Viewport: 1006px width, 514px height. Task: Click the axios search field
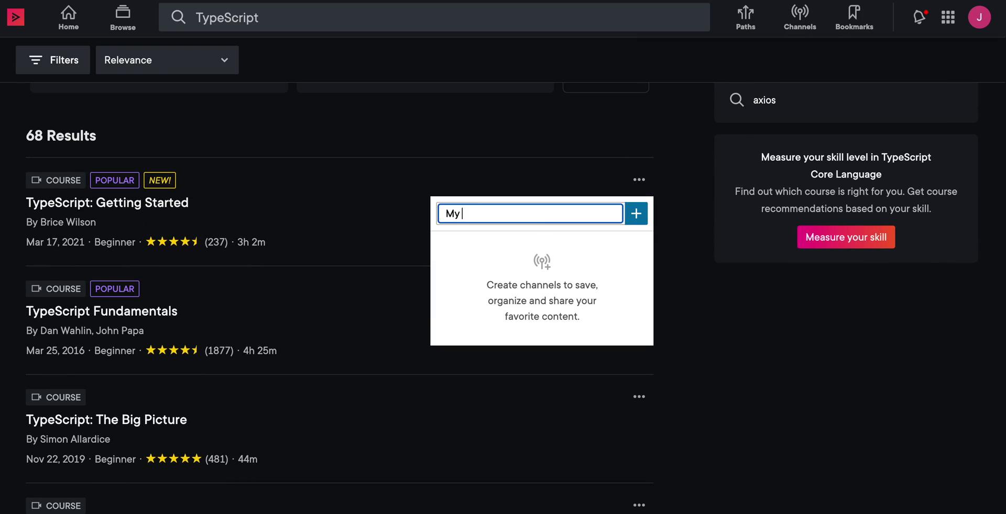pyautogui.click(x=846, y=100)
